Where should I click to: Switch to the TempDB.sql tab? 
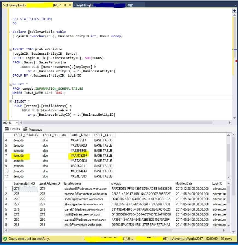click(x=103, y=5)
